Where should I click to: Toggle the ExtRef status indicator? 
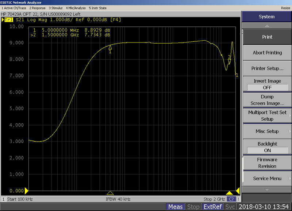tap(212, 207)
